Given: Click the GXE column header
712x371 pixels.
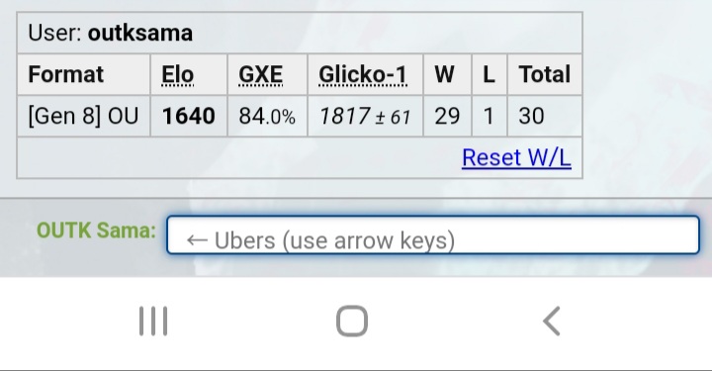Looking at the screenshot, I should 261,74.
